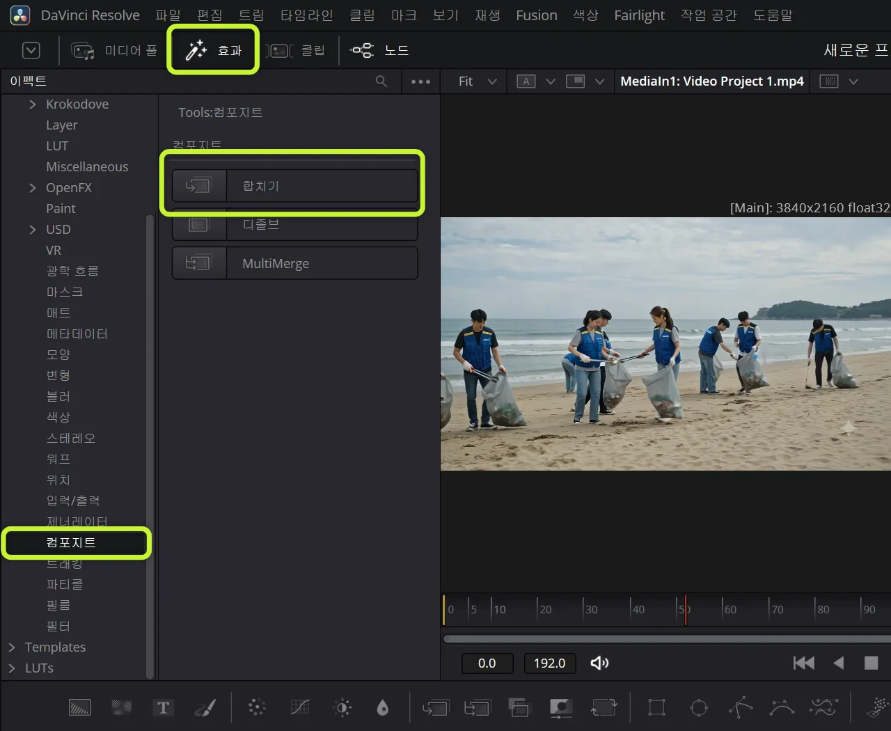Open the effects panel three-dot options

420,81
